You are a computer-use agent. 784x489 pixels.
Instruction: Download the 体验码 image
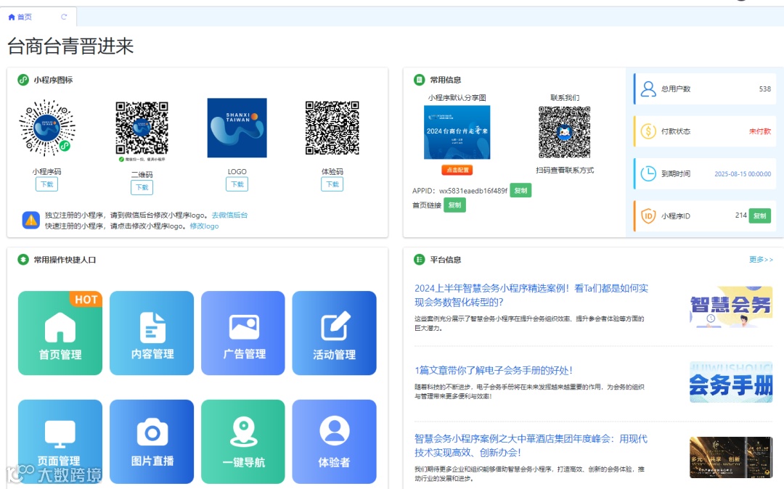(332, 184)
